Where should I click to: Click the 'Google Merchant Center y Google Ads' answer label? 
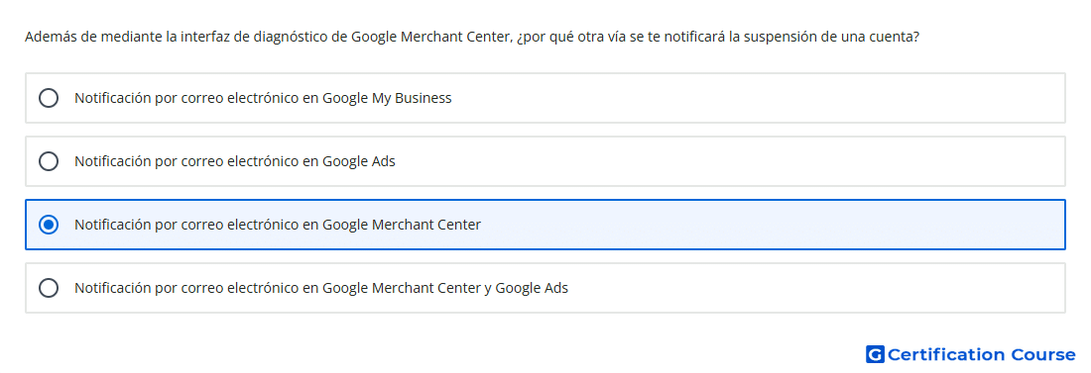321,288
